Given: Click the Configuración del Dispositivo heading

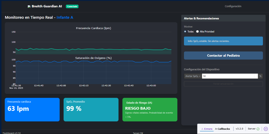Looking at the screenshot, I should pyautogui.click(x=202, y=69).
